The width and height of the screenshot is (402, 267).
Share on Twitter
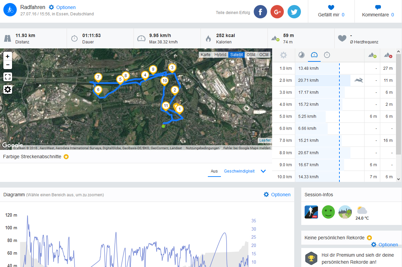(294, 12)
